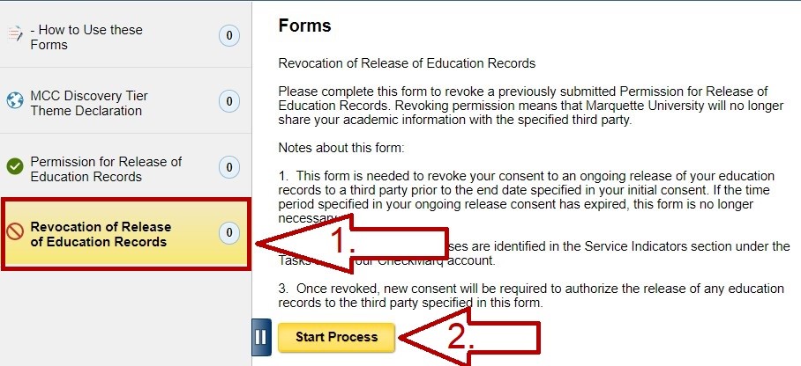Image resolution: width=801 pixels, height=366 pixels.
Task: Click the count badge beside Revocation of Release
Action: click(228, 233)
